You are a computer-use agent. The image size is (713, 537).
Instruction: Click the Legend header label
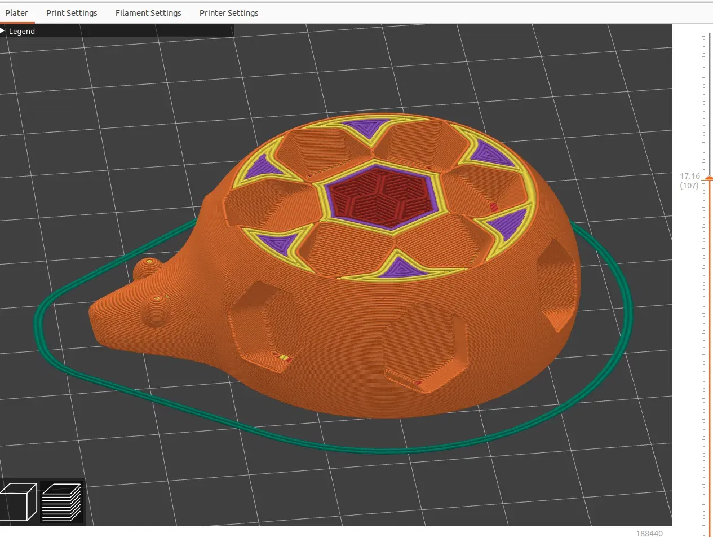pos(22,31)
